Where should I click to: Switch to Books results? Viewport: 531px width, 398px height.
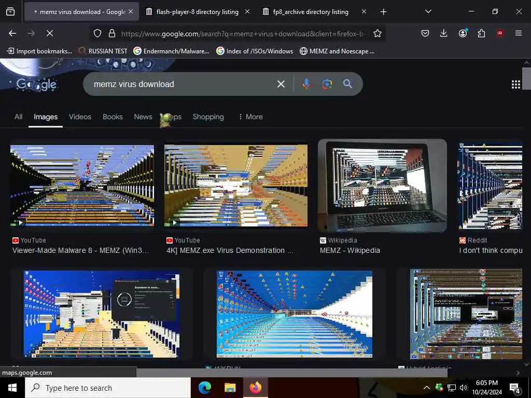tap(113, 117)
